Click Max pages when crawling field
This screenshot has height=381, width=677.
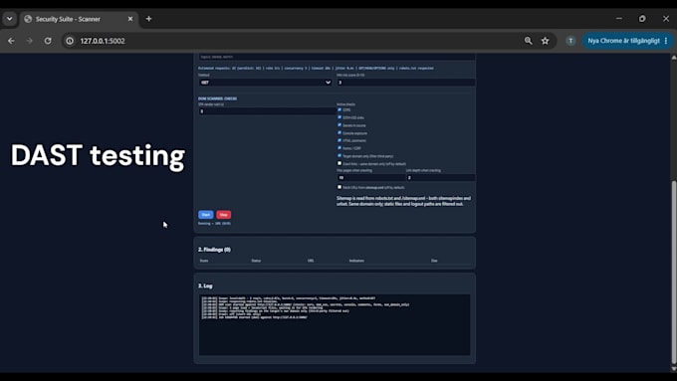(370, 178)
